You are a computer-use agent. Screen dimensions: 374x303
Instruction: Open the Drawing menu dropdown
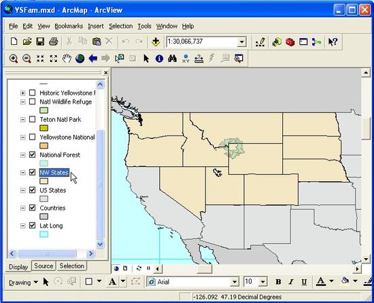point(23,283)
